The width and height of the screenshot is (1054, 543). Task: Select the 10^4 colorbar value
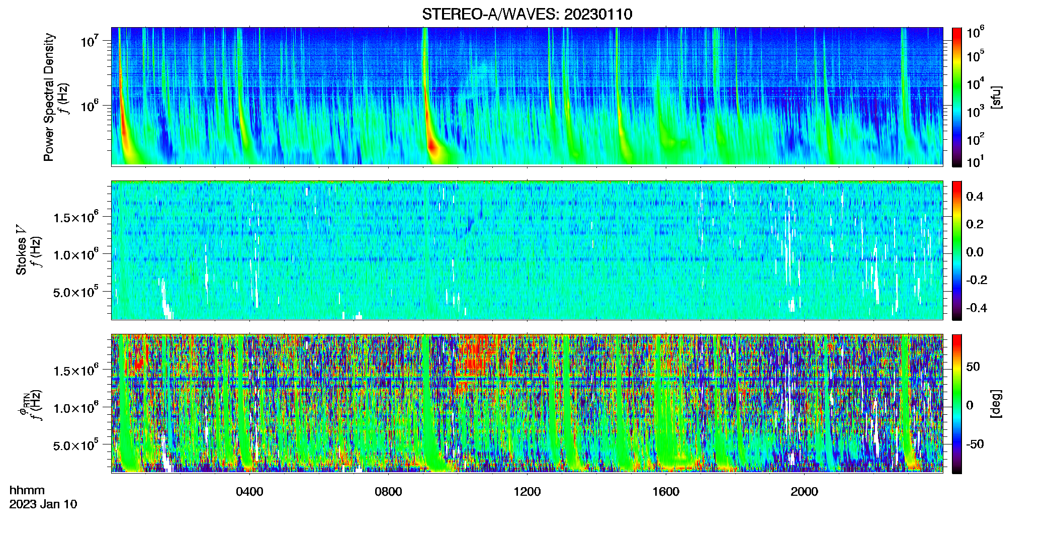tap(975, 83)
